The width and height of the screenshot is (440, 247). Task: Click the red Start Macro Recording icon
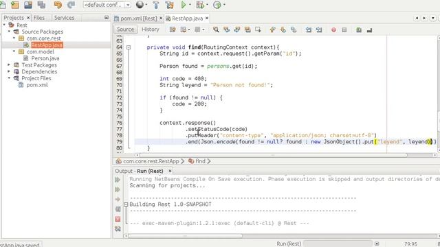coord(333,30)
